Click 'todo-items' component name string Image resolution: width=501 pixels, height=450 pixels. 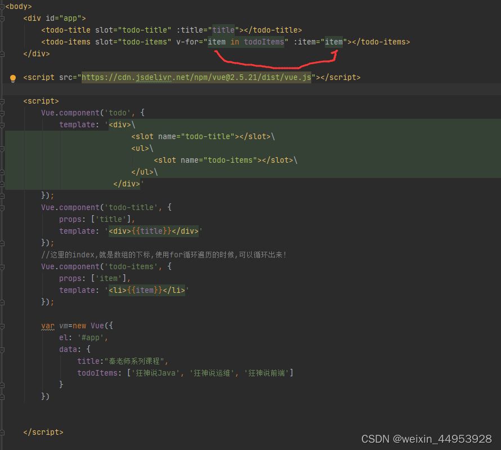tap(131, 267)
